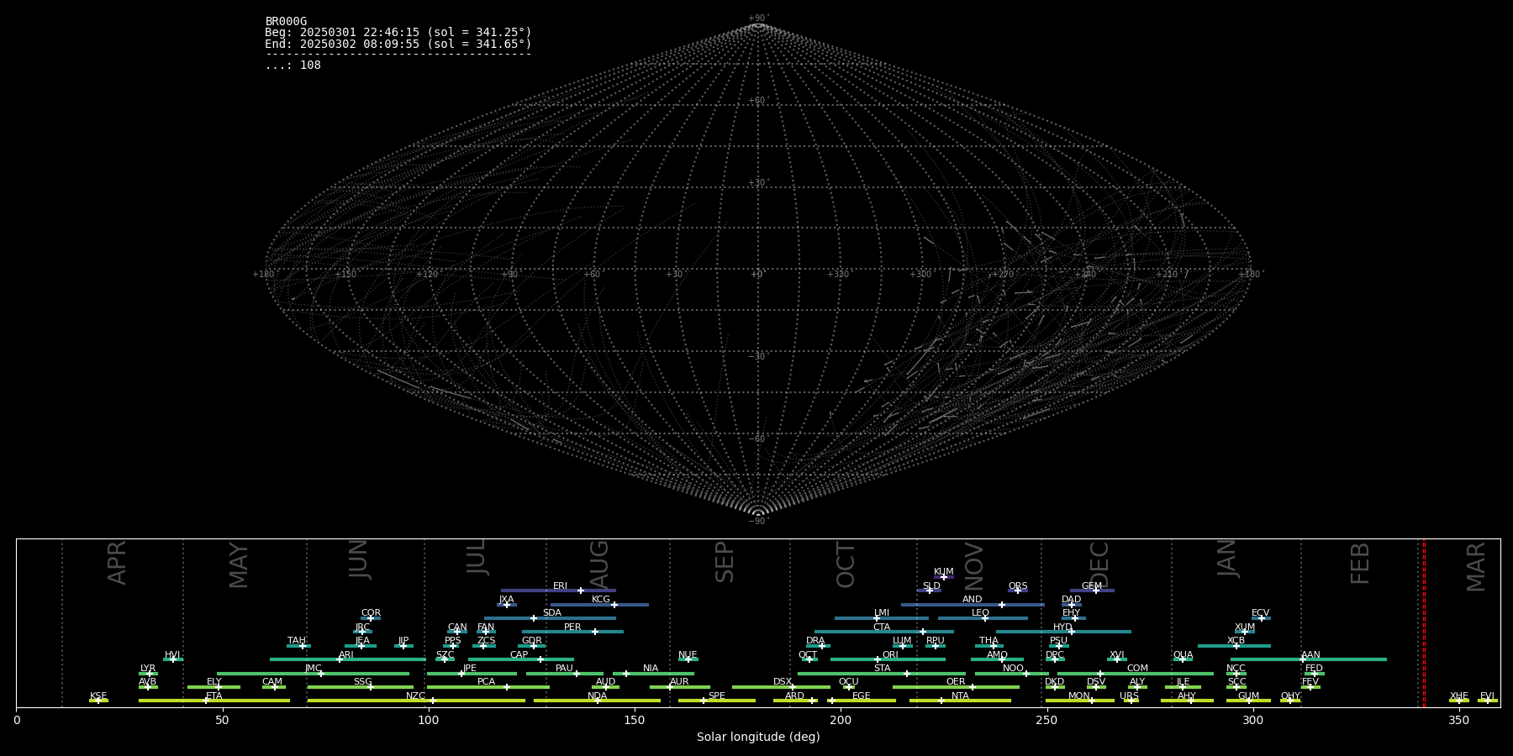Click the OCT month label
Viewport: 1513px width, 756px height.
pos(846,564)
